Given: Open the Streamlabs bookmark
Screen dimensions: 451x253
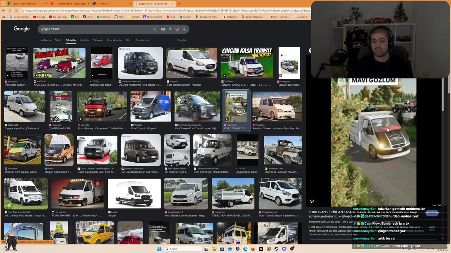Looking at the screenshot, I should (104, 17).
